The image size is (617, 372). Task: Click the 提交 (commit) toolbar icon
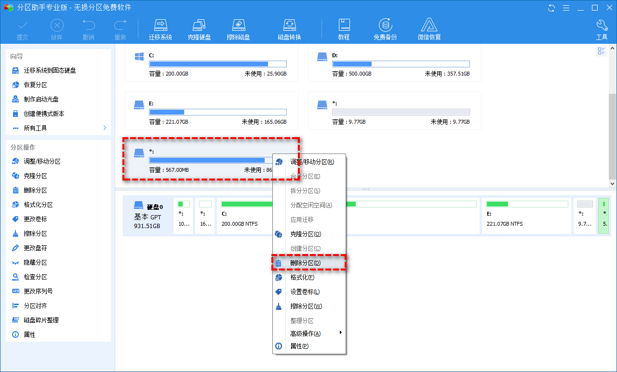(x=23, y=29)
